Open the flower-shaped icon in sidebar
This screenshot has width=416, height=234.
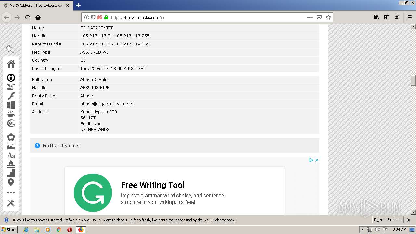tap(11, 137)
